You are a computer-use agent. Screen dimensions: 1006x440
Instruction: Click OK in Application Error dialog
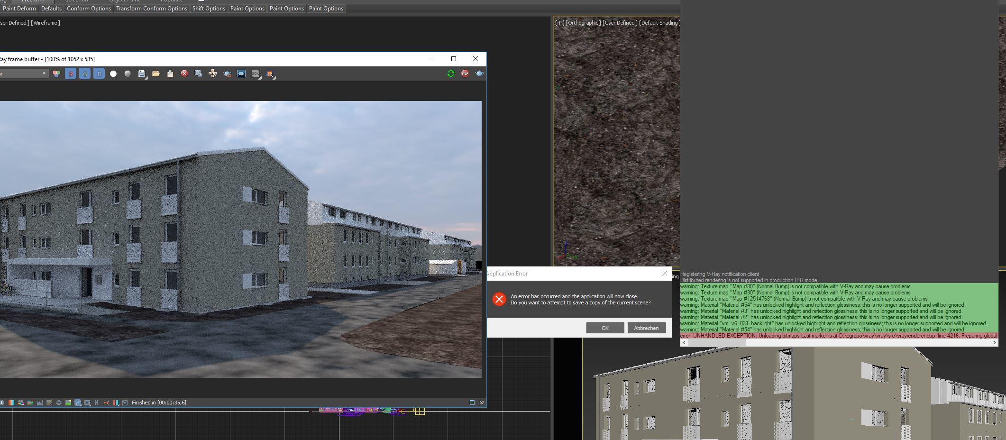tap(605, 328)
